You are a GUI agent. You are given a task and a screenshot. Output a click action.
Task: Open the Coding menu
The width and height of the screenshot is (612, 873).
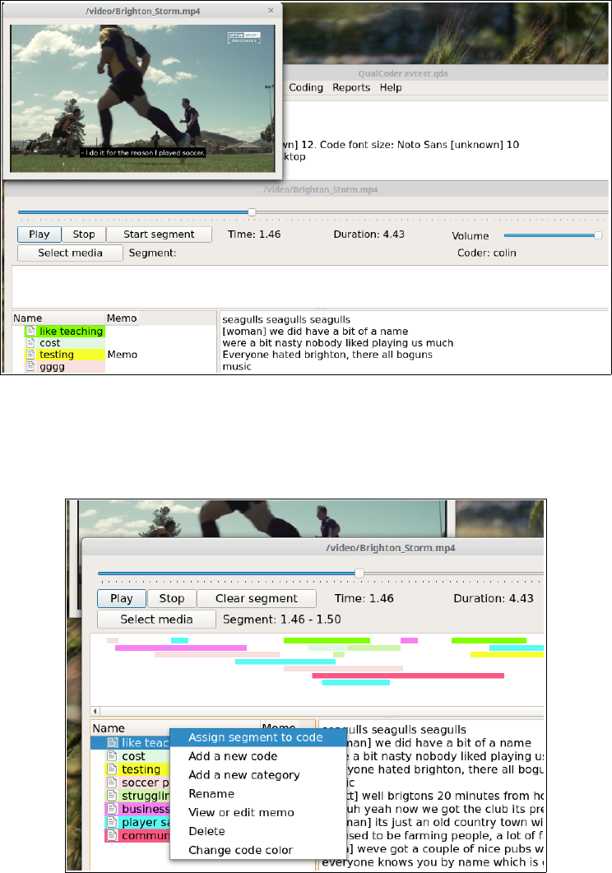tap(305, 87)
